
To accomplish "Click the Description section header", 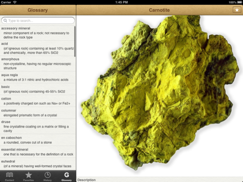I will (x=160, y=180).
